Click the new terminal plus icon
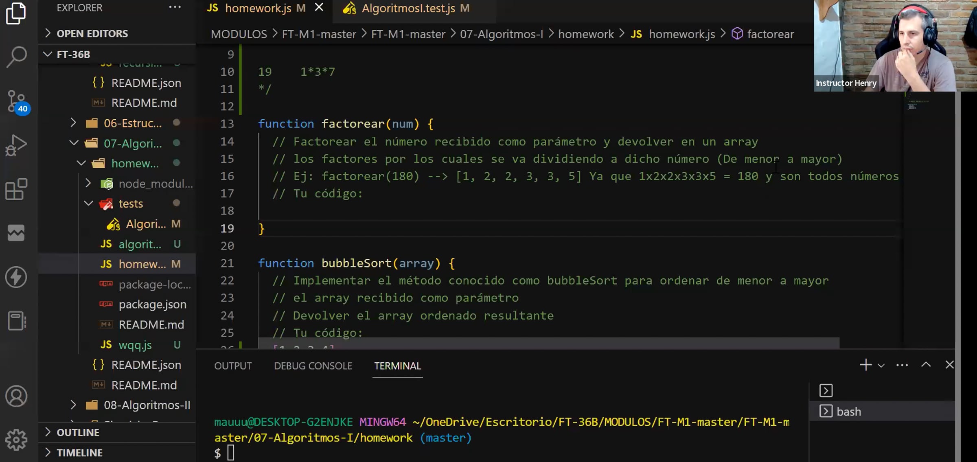The height and width of the screenshot is (462, 977). tap(865, 365)
